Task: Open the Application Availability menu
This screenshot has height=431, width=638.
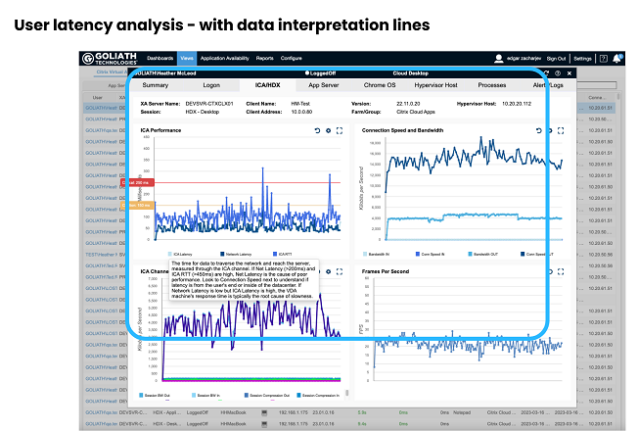Action: coord(225,58)
